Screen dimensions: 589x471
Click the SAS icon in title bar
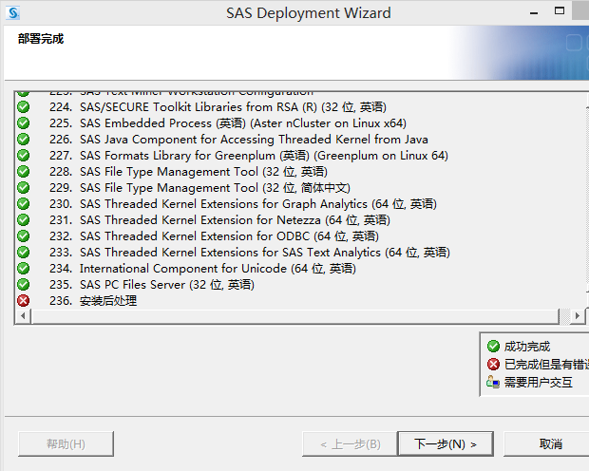tap(12, 13)
